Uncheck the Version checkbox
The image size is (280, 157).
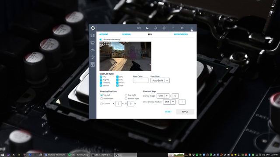101,85
